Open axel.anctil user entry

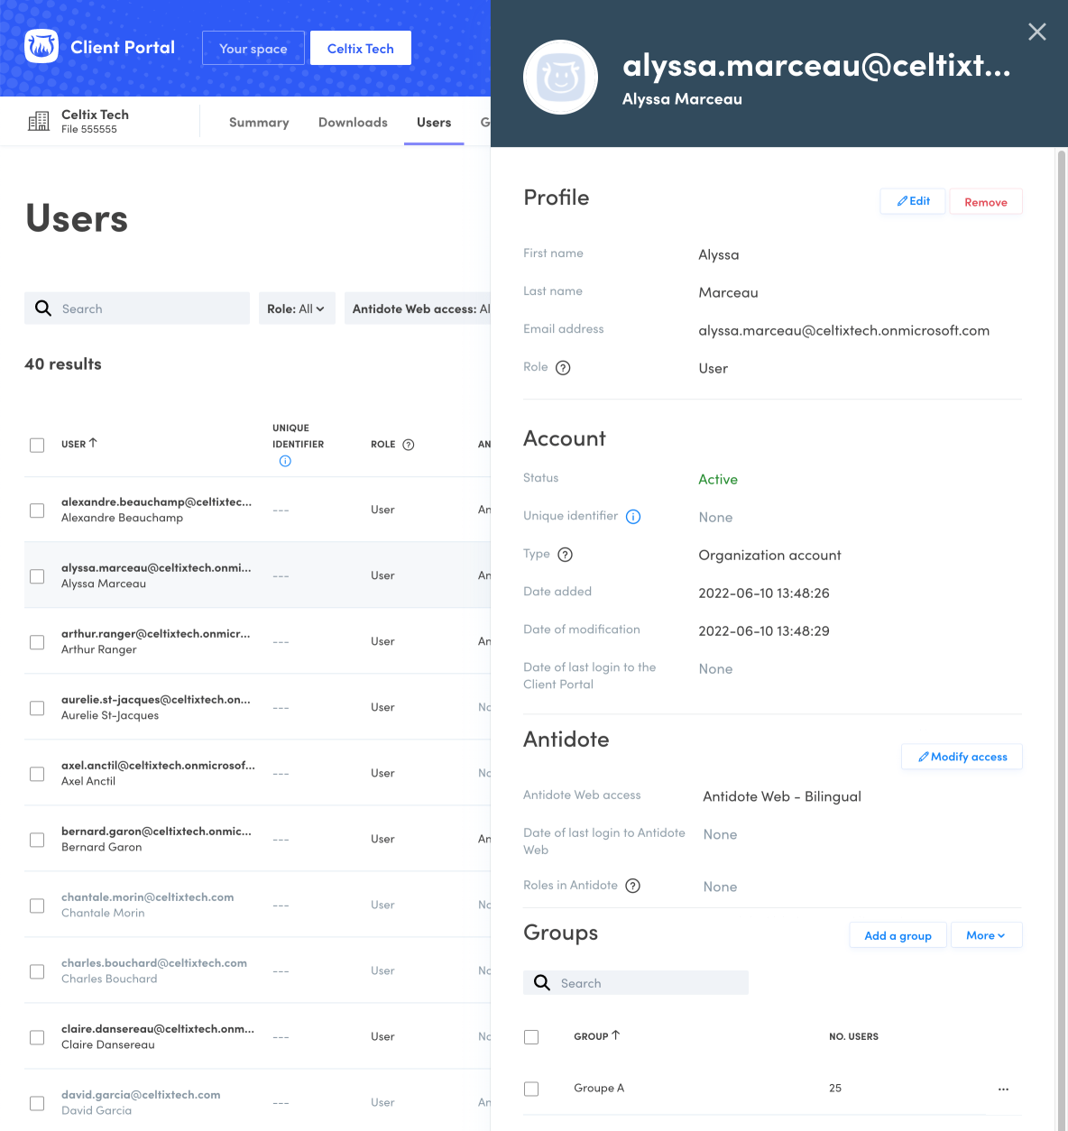158,765
